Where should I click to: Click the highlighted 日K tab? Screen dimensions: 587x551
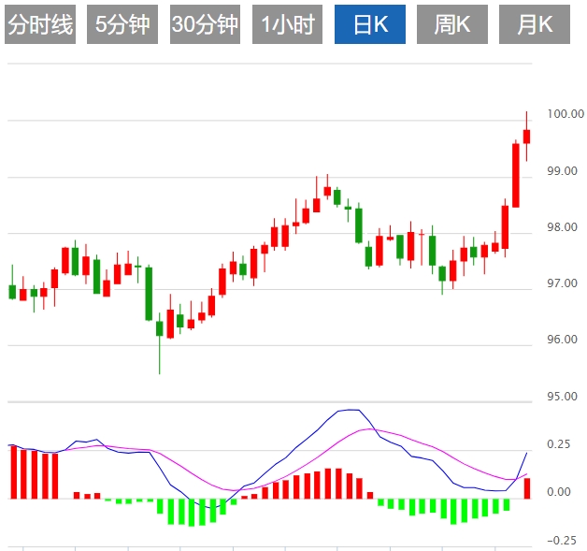tap(370, 24)
